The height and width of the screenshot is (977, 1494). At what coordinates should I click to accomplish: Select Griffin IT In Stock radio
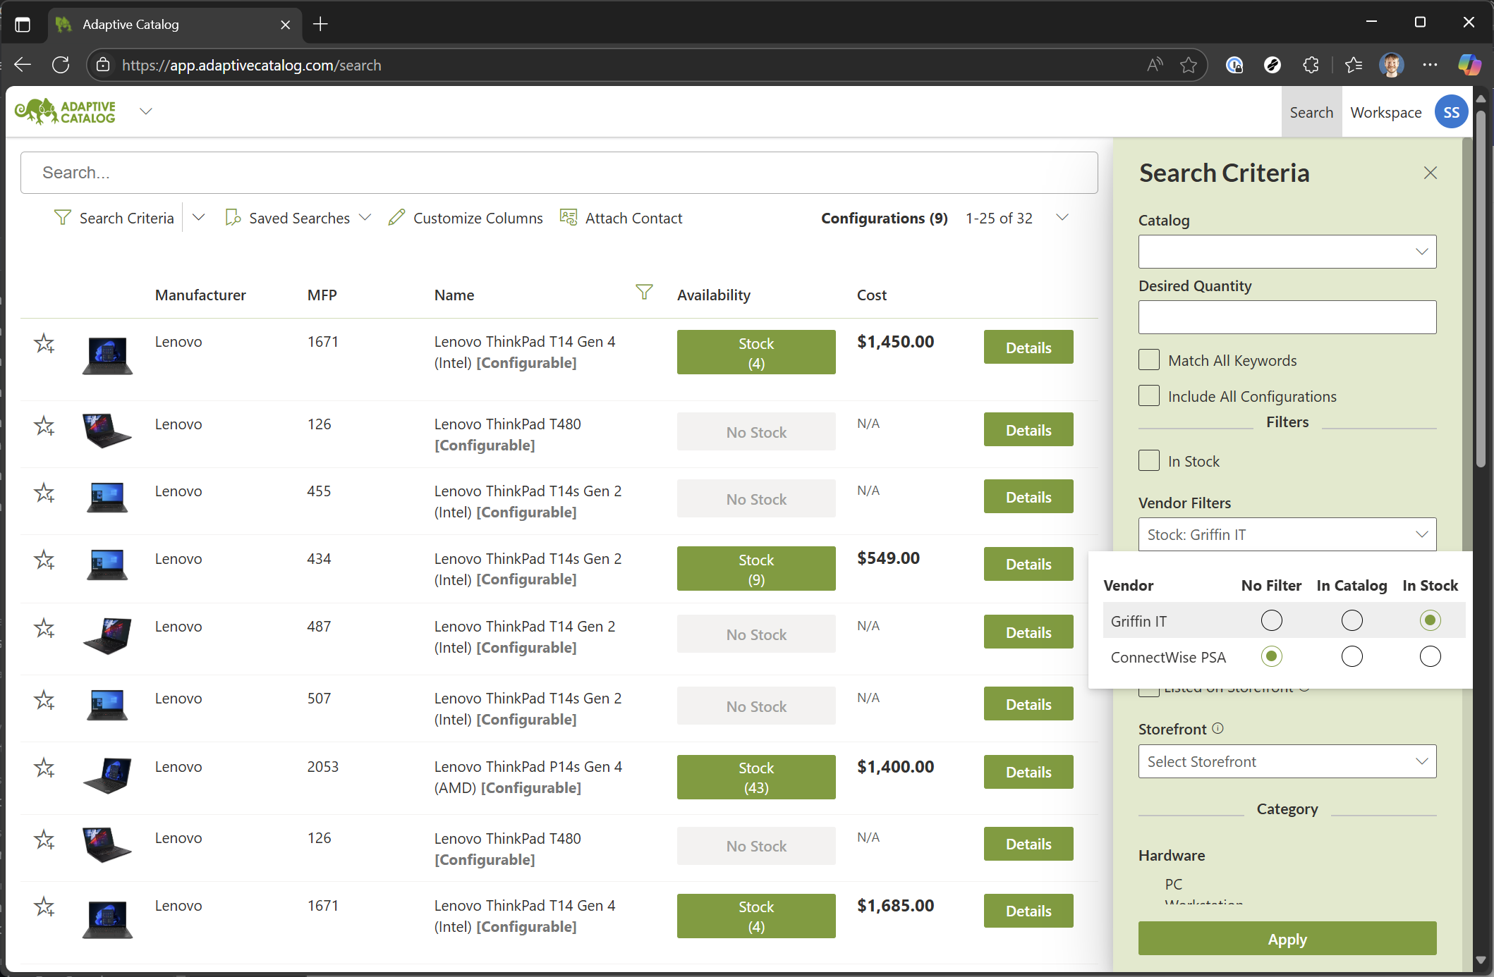1430,620
